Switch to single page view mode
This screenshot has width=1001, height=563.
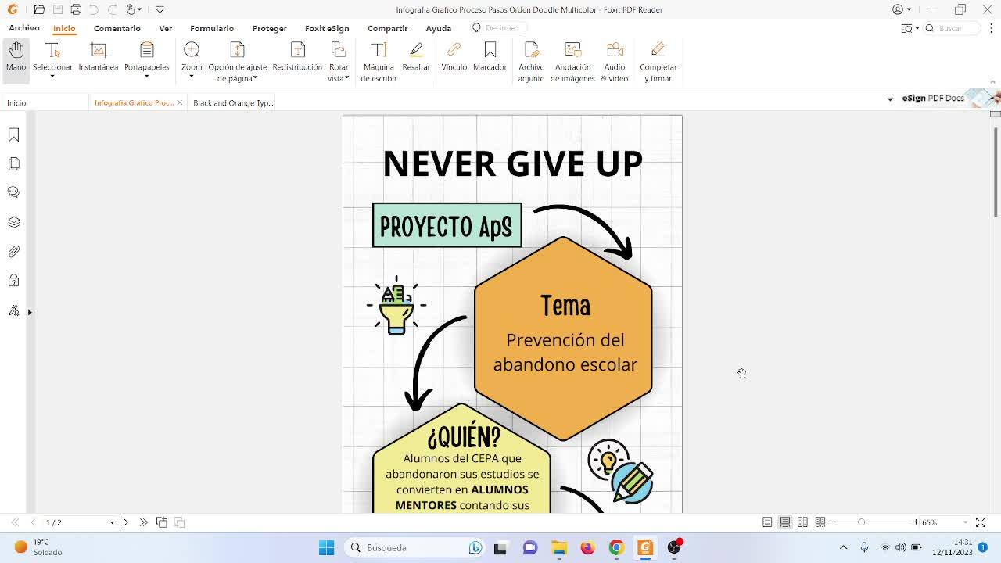point(767,522)
